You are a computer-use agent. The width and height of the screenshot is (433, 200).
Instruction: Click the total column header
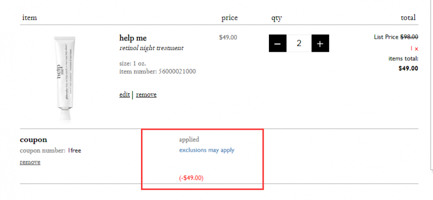(408, 18)
